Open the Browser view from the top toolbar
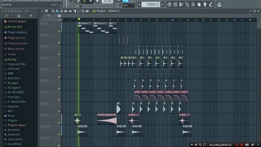This screenshot has height=147, width=261. point(187,4)
